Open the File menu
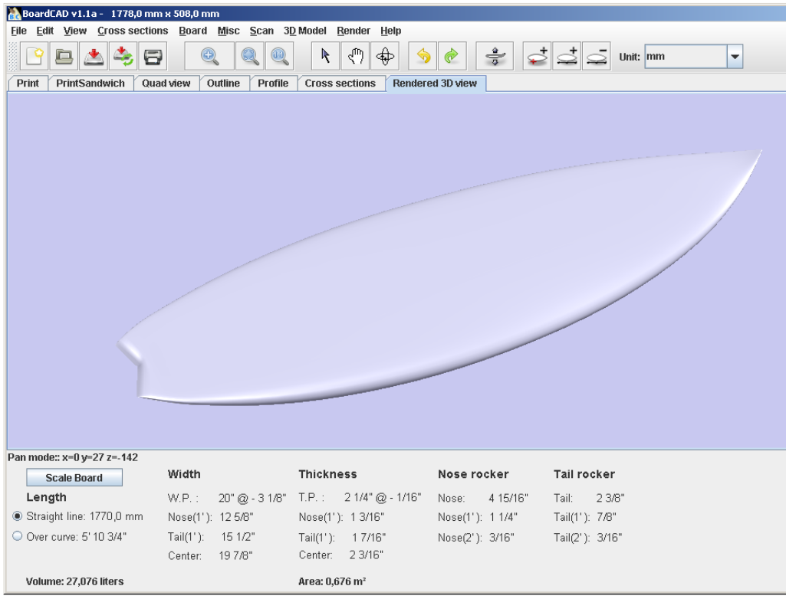 pos(18,31)
